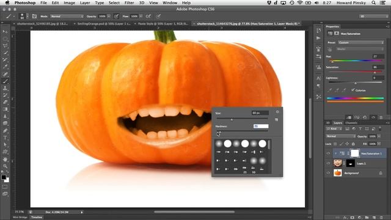This screenshot has width=391, height=220.
Task: Open the Flow dropdown arrow
Action: (141, 16)
